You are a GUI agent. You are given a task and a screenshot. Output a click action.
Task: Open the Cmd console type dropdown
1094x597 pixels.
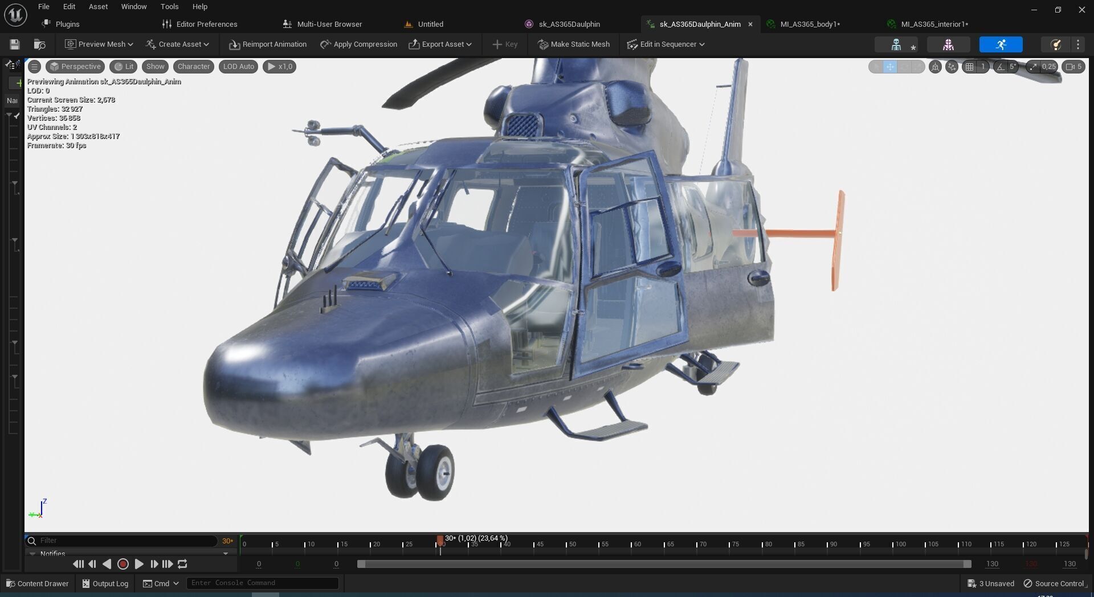pyautogui.click(x=161, y=583)
